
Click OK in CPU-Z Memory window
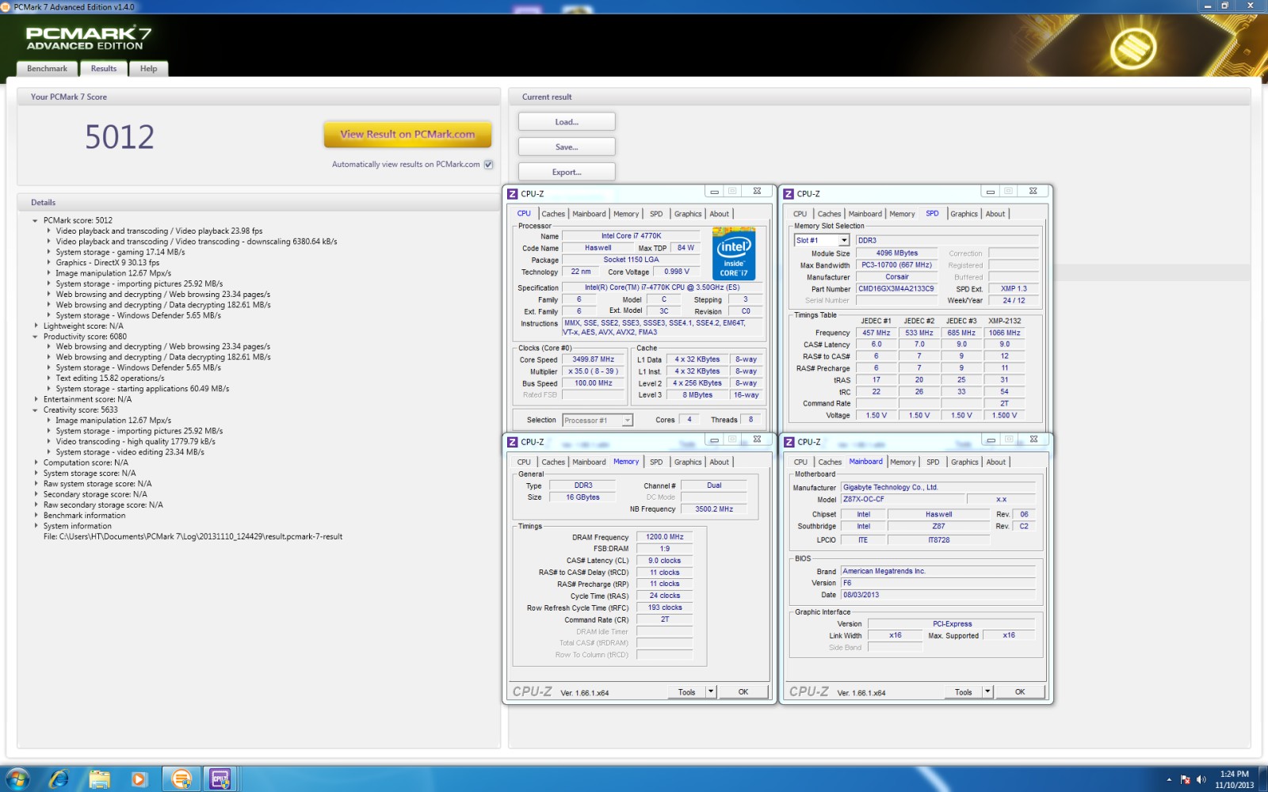pos(743,691)
